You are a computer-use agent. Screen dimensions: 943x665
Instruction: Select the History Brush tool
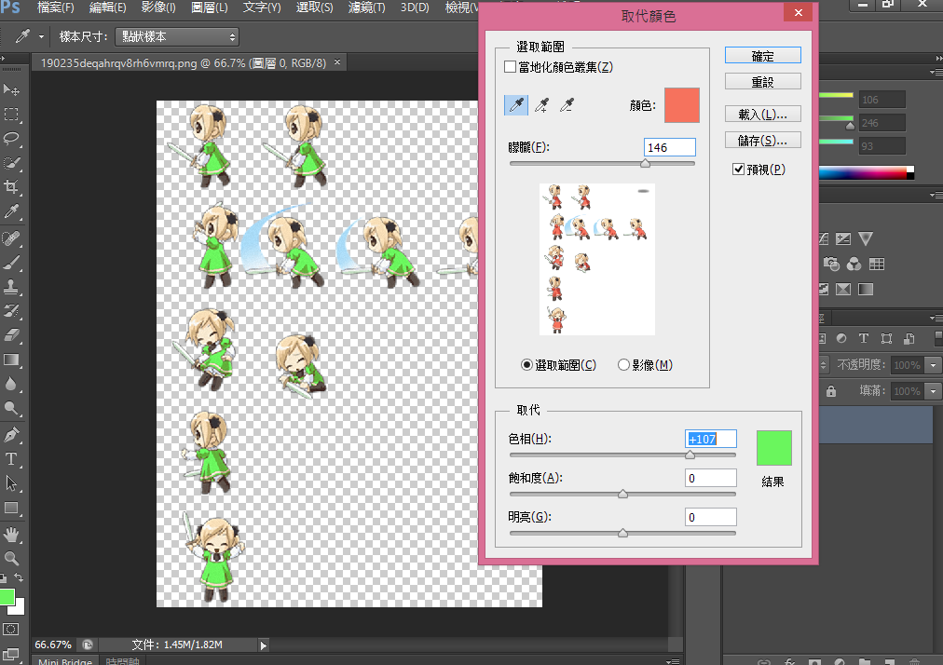(11, 311)
